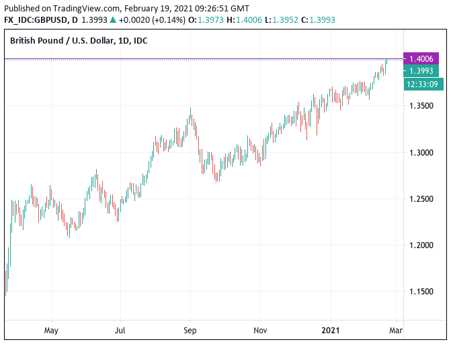Select the Jul label on time axis

click(120, 330)
